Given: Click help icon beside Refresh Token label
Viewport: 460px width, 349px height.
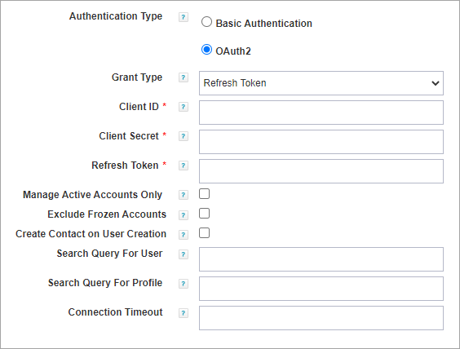Looking at the screenshot, I should click(x=184, y=166).
